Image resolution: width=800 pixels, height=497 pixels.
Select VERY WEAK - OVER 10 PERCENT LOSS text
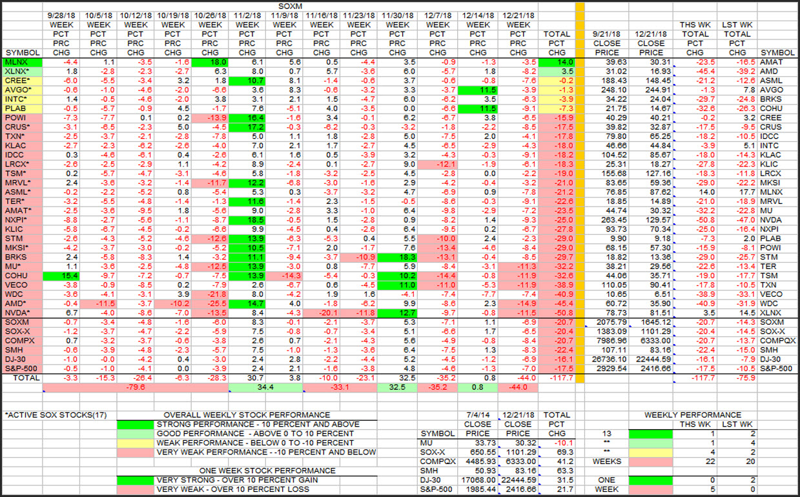[x=232, y=489]
